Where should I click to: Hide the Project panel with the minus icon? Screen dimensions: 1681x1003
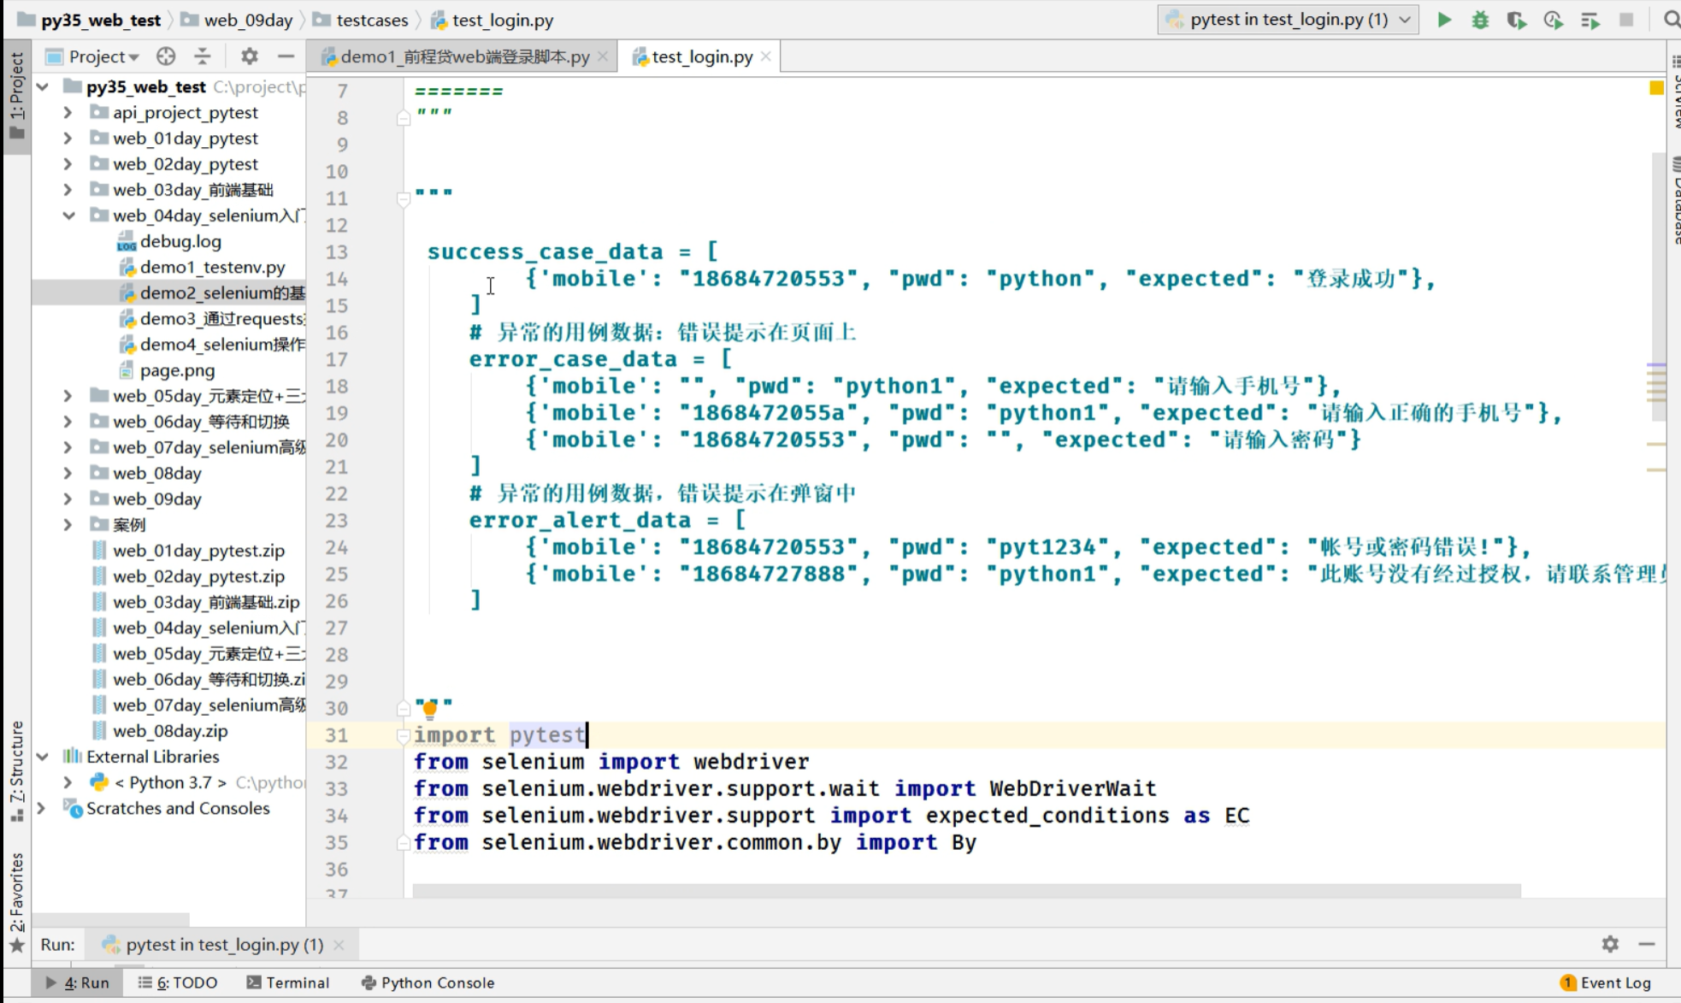286,56
